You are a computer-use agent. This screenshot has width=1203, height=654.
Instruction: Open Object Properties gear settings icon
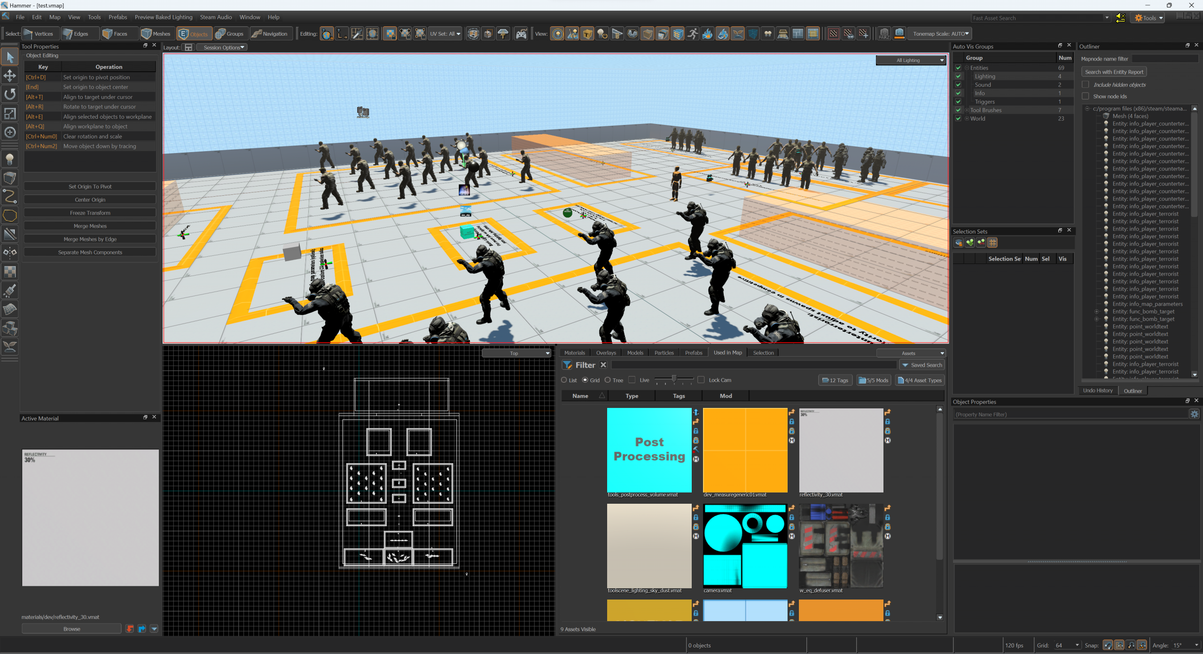1194,414
